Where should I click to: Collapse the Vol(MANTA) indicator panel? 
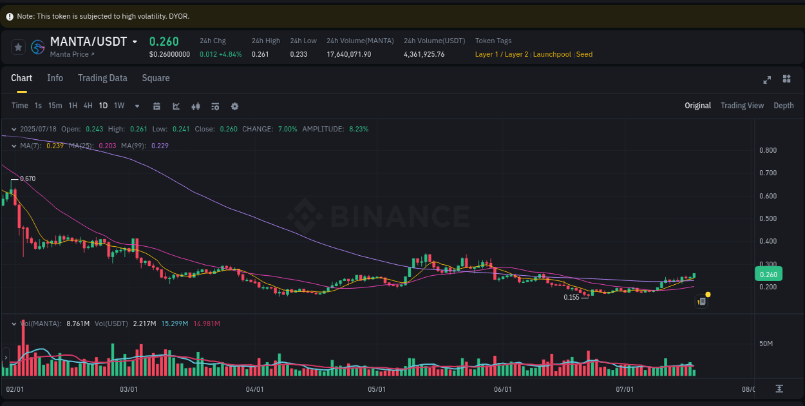(13, 323)
